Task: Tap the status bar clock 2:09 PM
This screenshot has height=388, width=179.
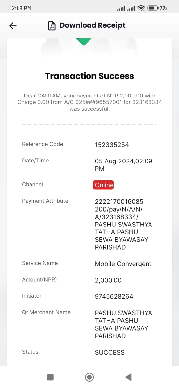Action: coord(21,8)
